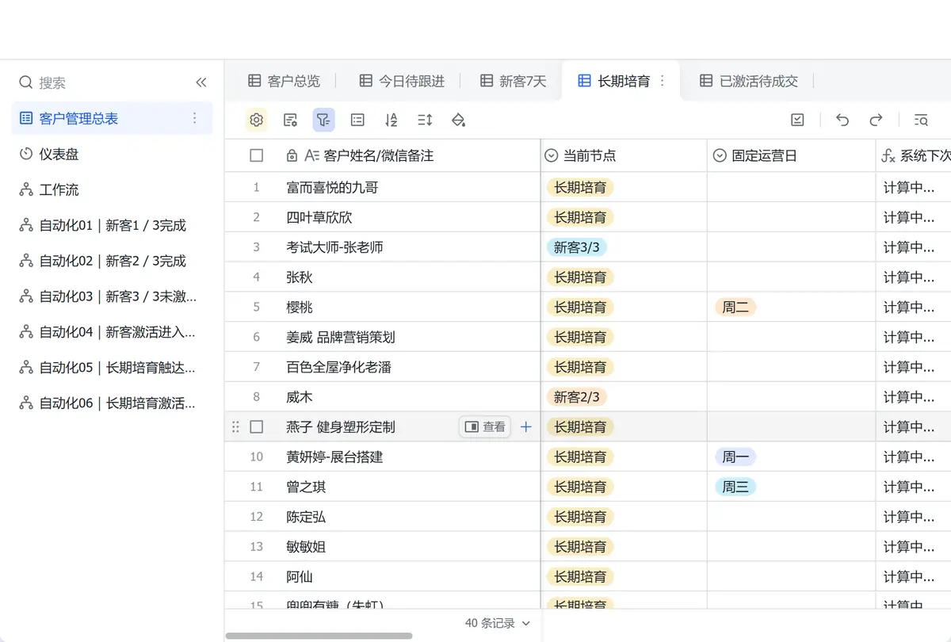Open 自动化05｜长期培育触达 workflow

pyautogui.click(x=112, y=368)
